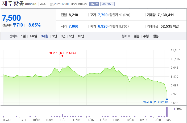Image resolution: width=187 pixels, height=123 pixels.
Task: Click the 거래대금 52,535 백만 value
Action: point(170,26)
